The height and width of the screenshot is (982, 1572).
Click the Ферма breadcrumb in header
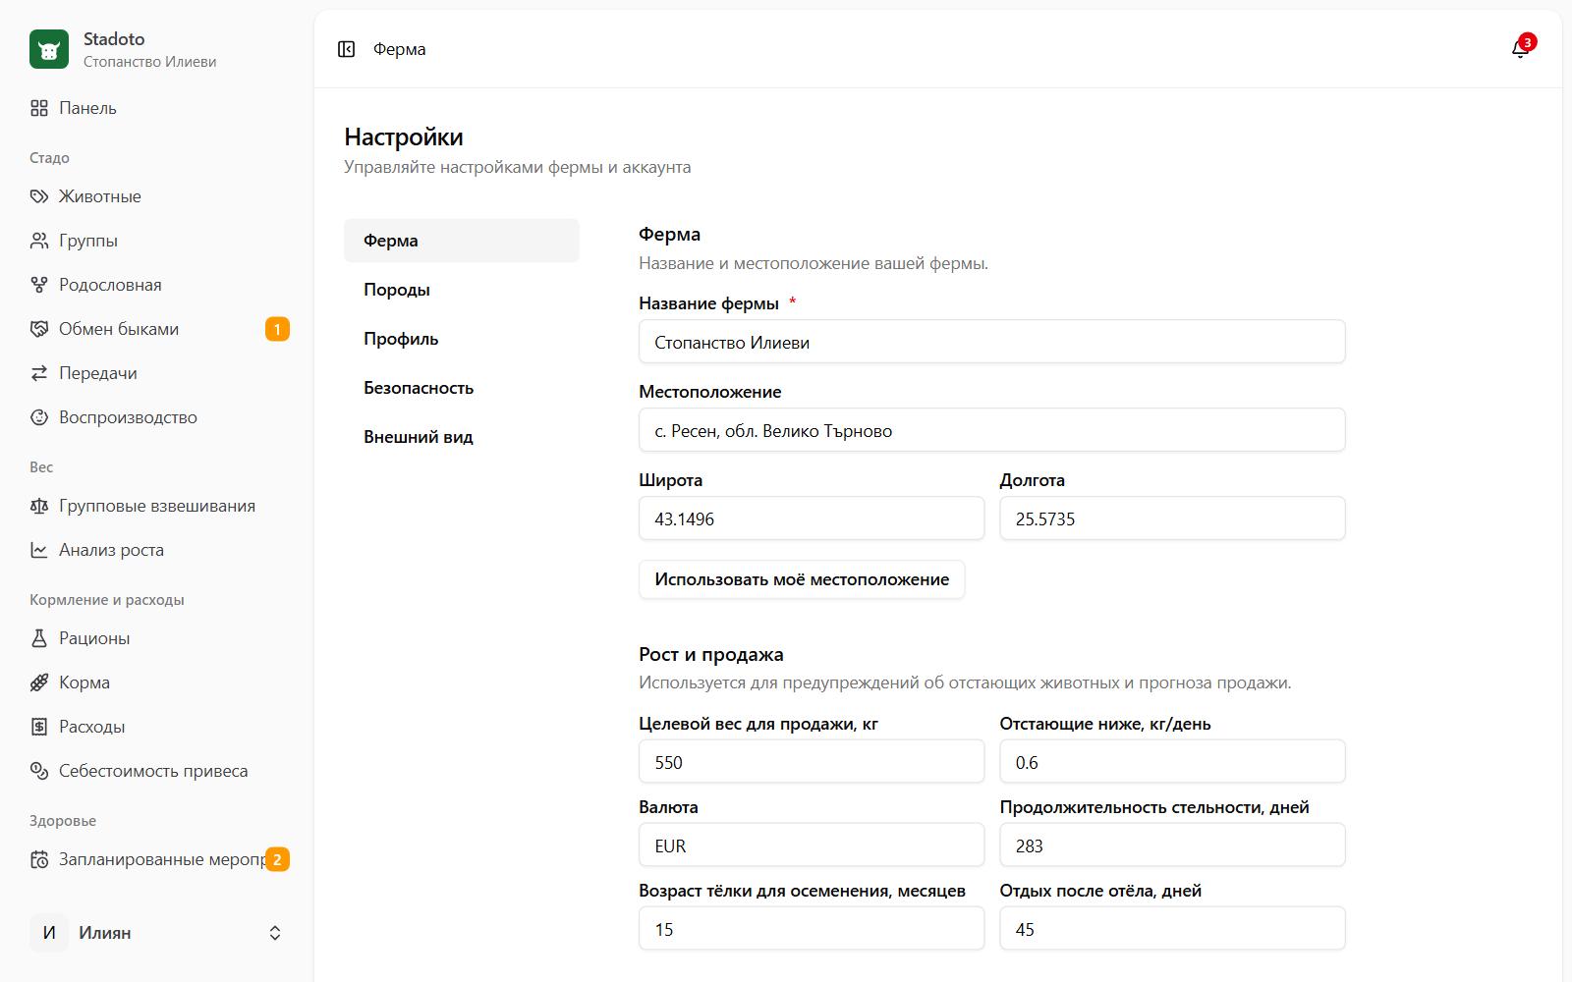(x=400, y=49)
